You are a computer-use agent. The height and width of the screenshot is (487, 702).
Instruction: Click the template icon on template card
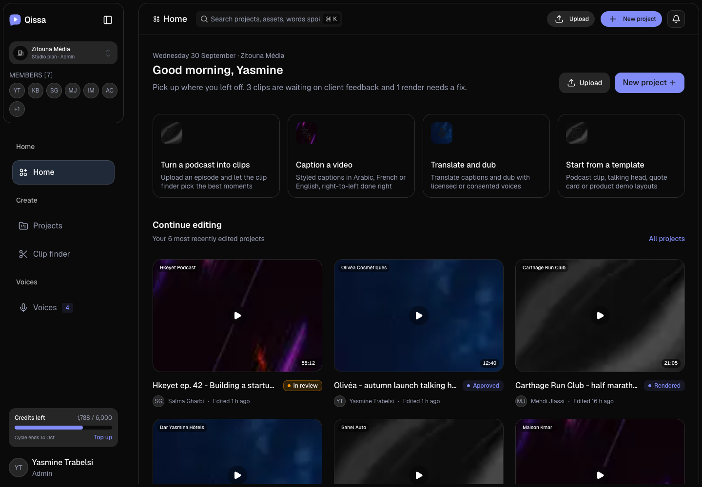tap(577, 133)
